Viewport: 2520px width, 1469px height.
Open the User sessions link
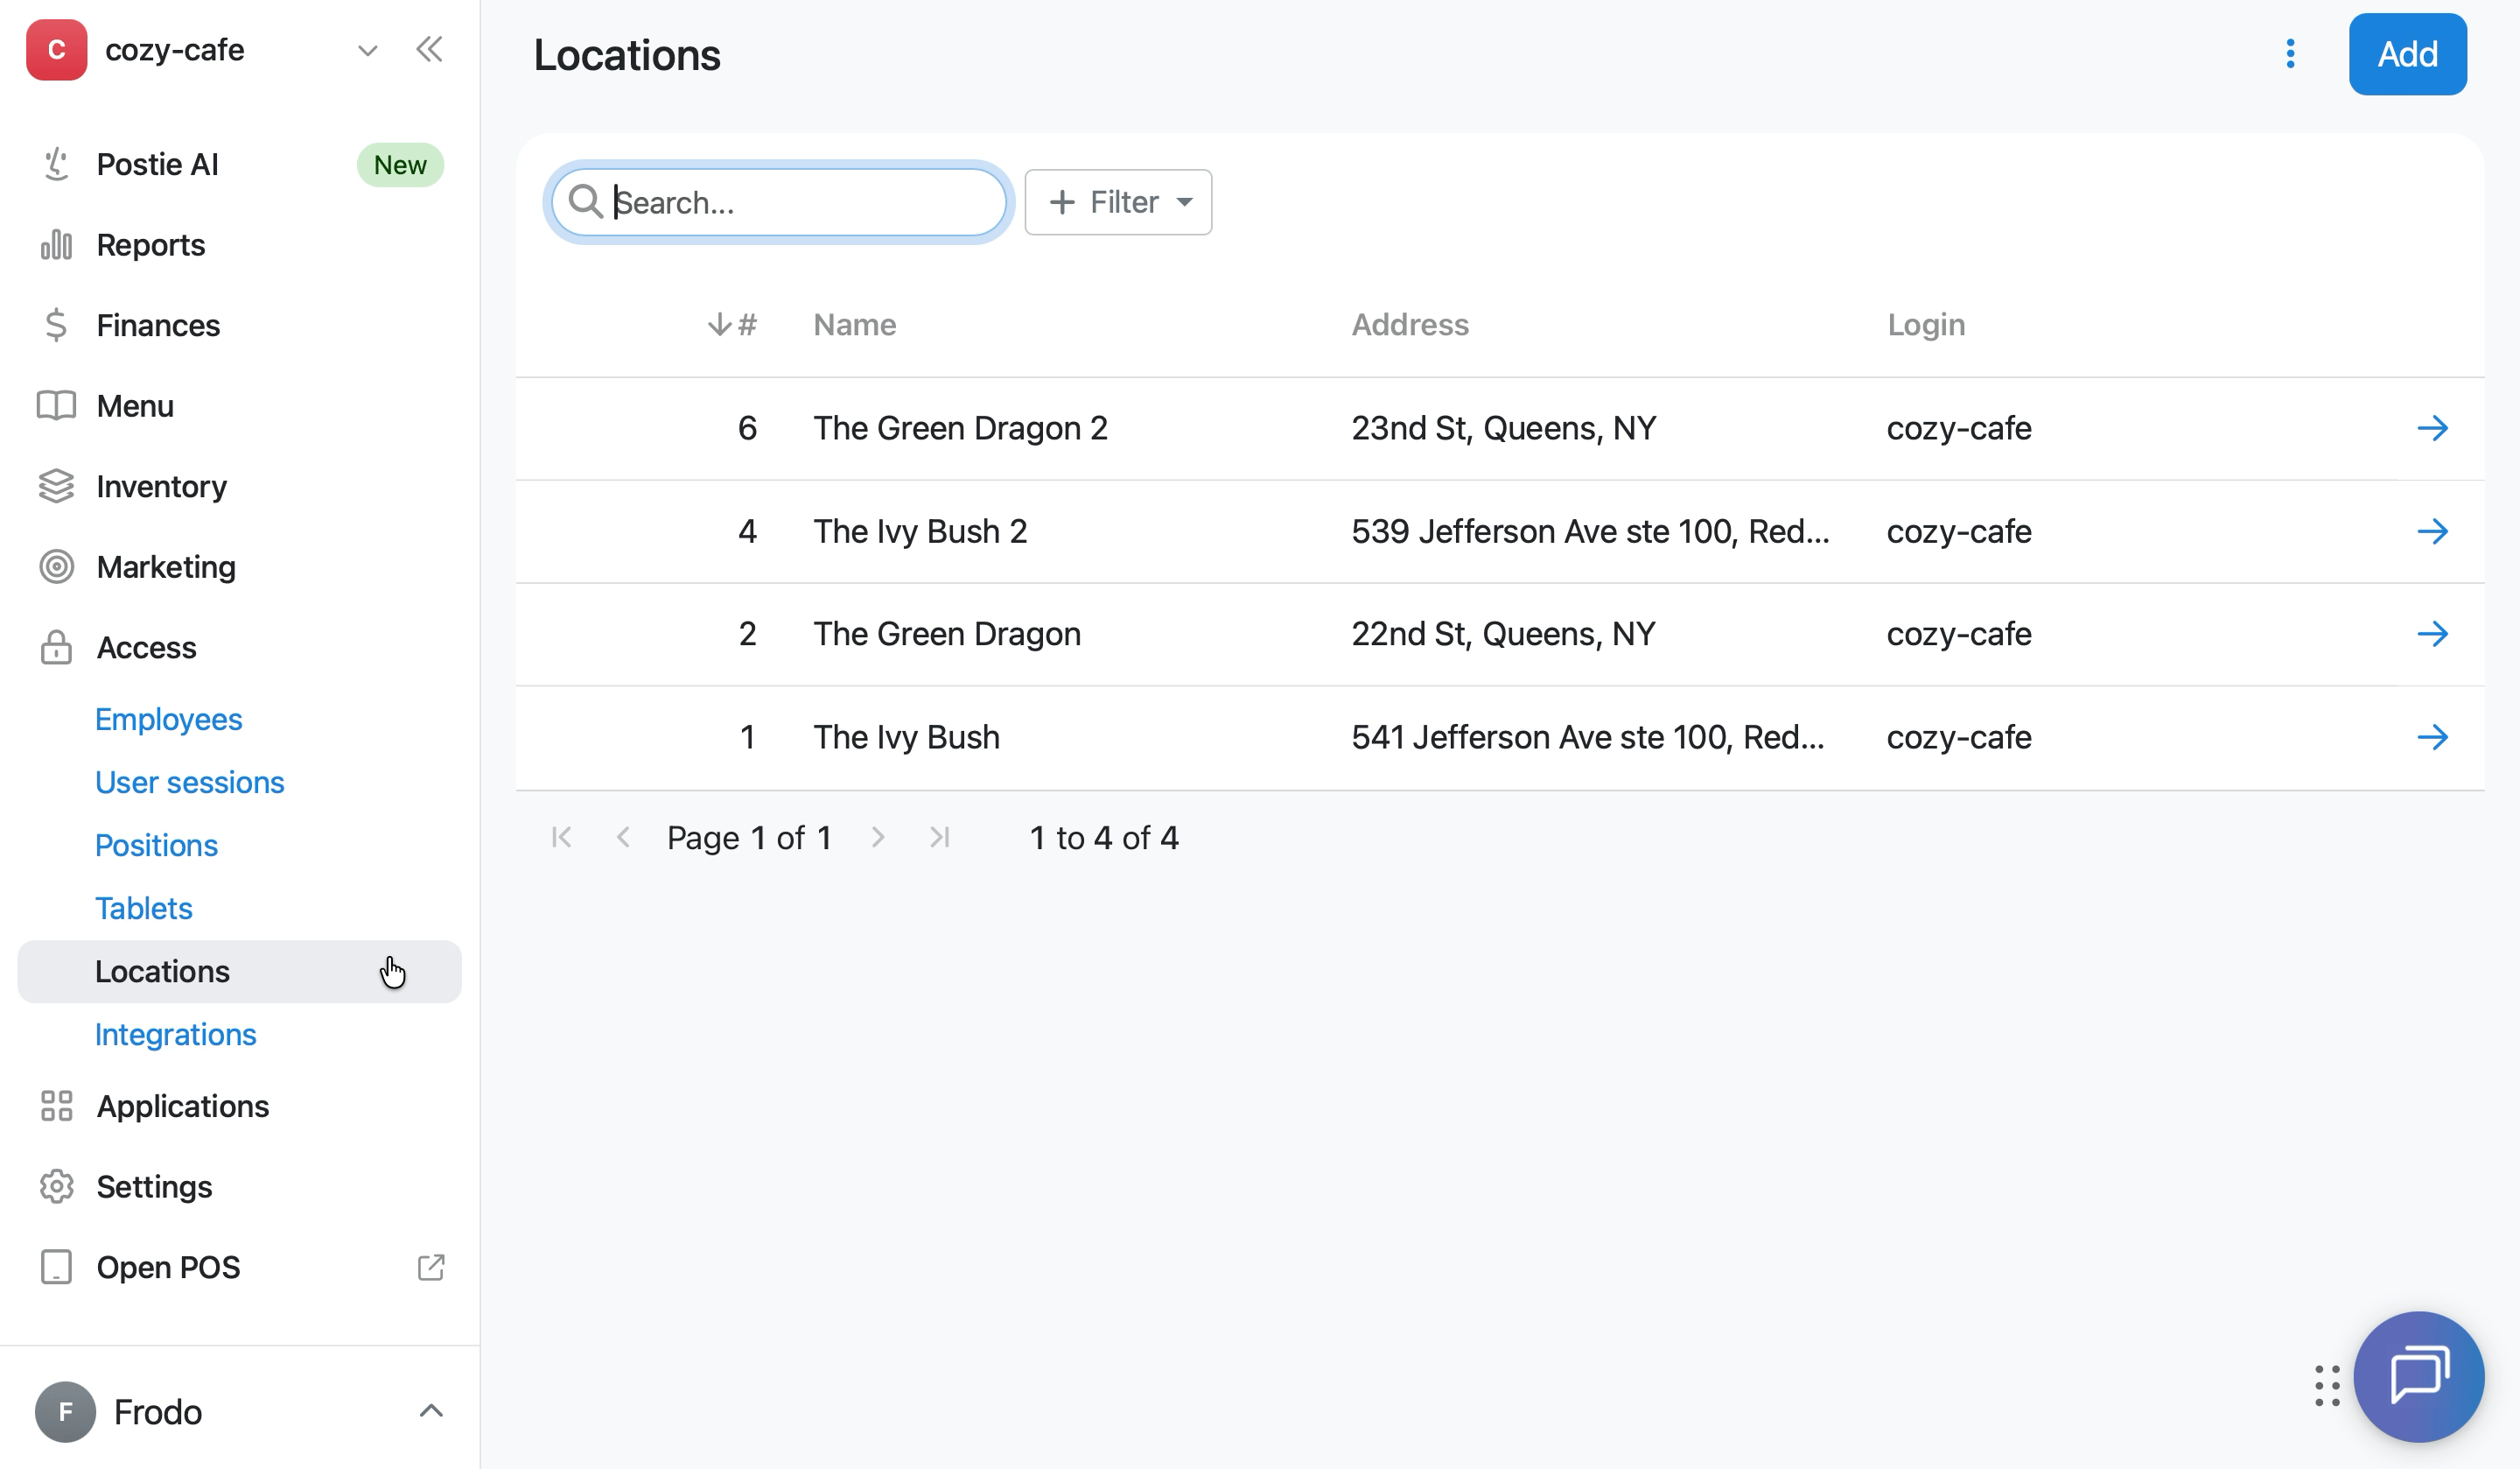(190, 783)
